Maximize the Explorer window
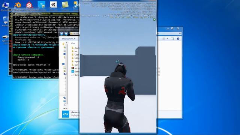240x135 pixels. click(172, 28)
